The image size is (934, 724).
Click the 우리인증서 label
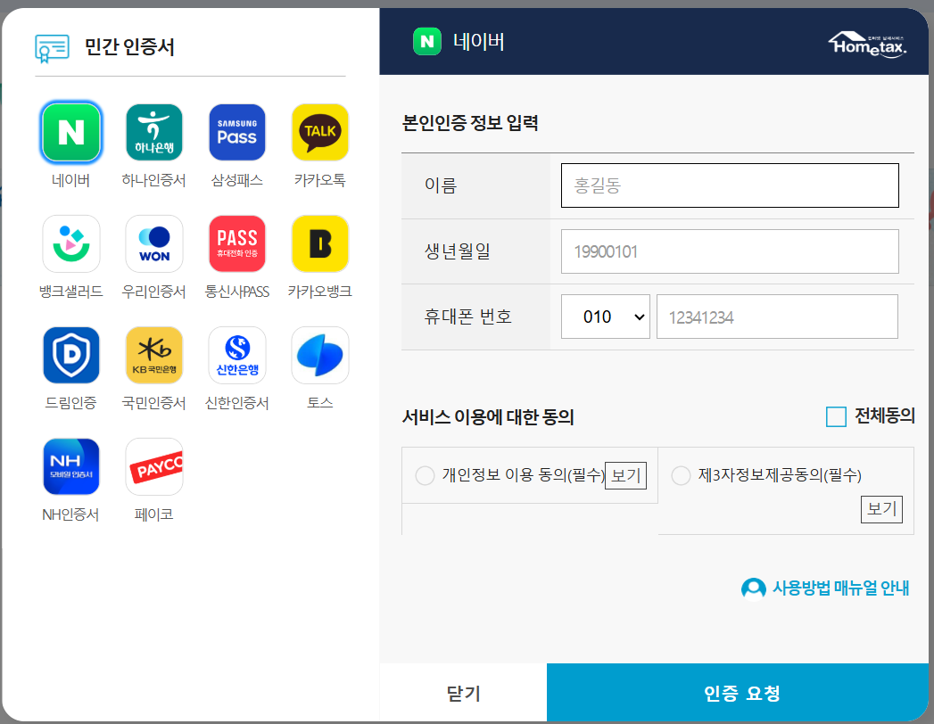153,292
